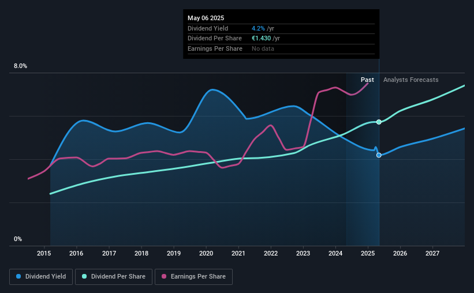Toggle the Earnings Per Share legend button
The height and width of the screenshot is (293, 474).
point(193,277)
